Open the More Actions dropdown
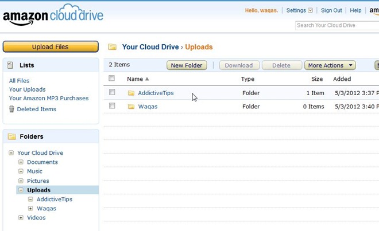The image size is (379, 231). (x=330, y=65)
